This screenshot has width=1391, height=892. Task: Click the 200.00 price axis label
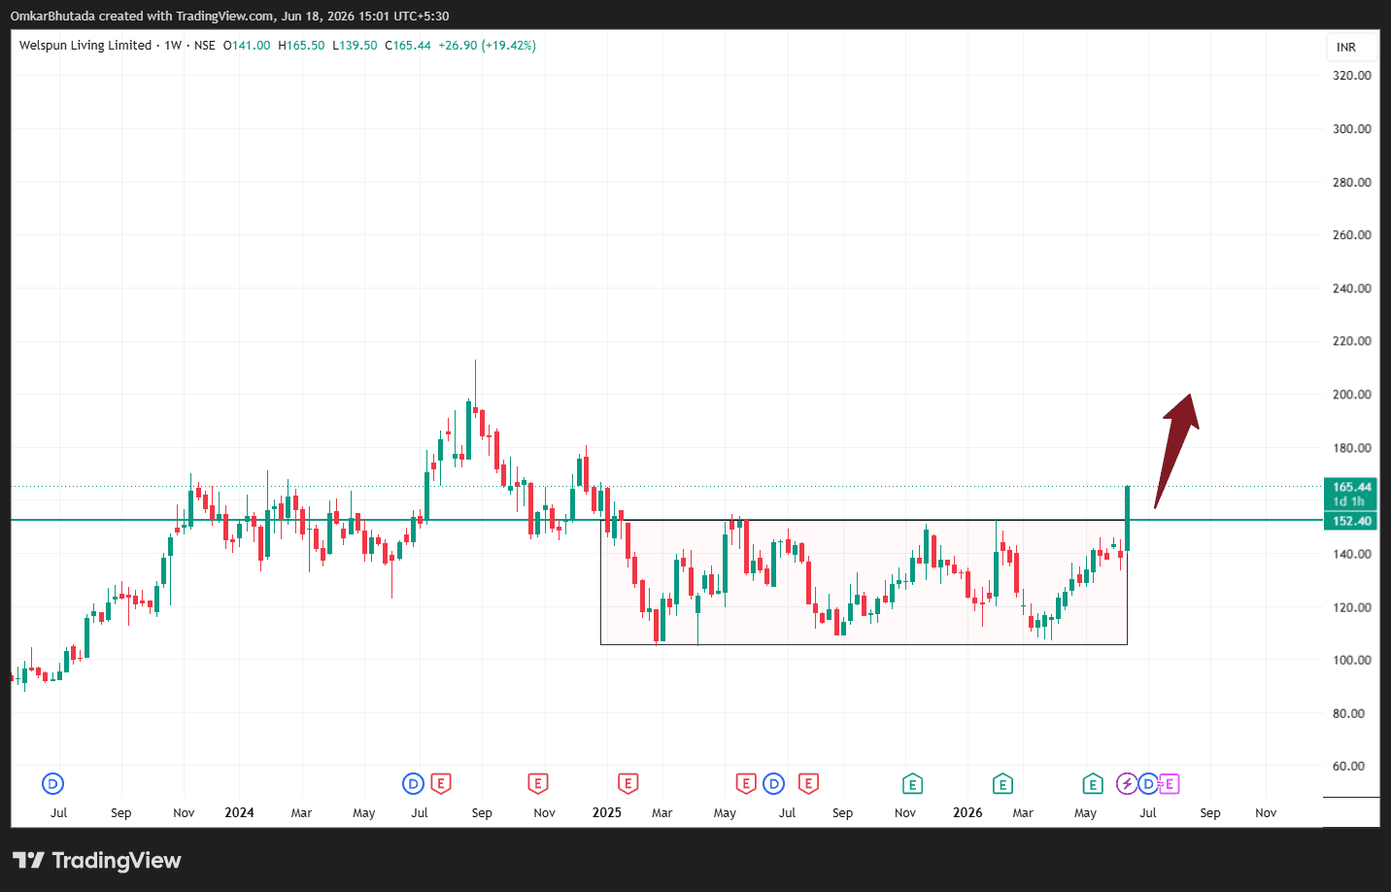[x=1352, y=395]
